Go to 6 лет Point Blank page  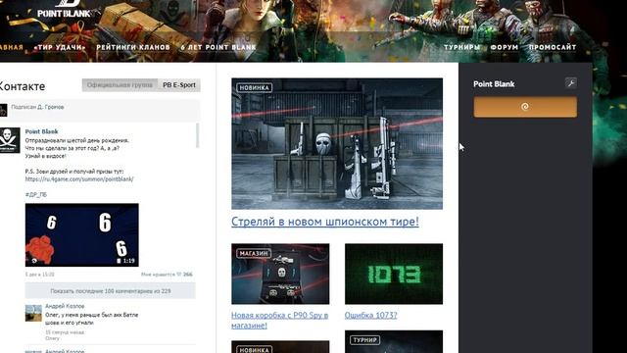tap(218, 47)
